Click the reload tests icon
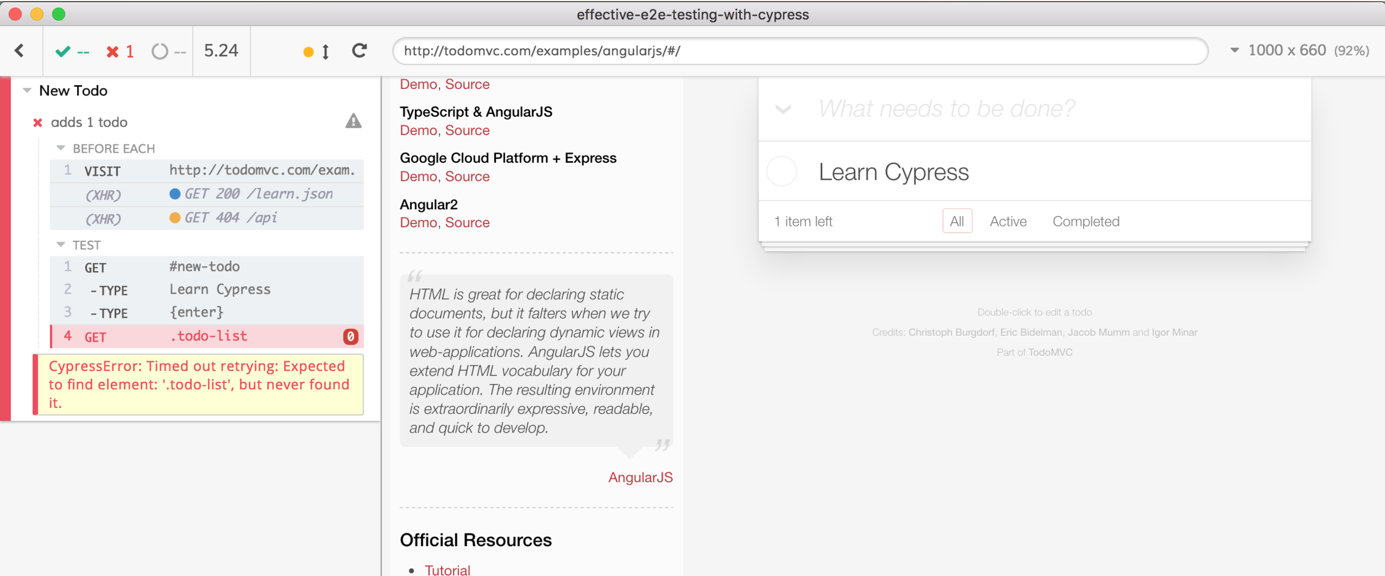This screenshot has height=576, width=1385. 360,51
